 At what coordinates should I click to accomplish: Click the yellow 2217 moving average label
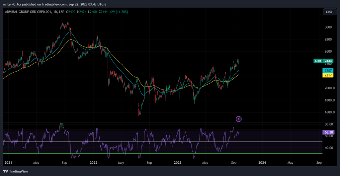coord(328,75)
